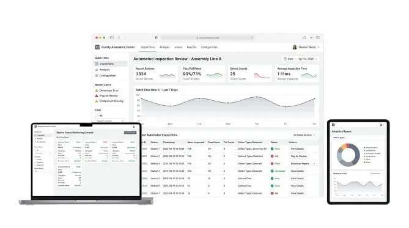
Task: Go back with the browser back arrow
Action: coord(119,37)
